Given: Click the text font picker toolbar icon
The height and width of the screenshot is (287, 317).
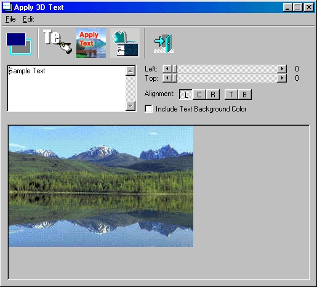Looking at the screenshot, I should [57, 42].
